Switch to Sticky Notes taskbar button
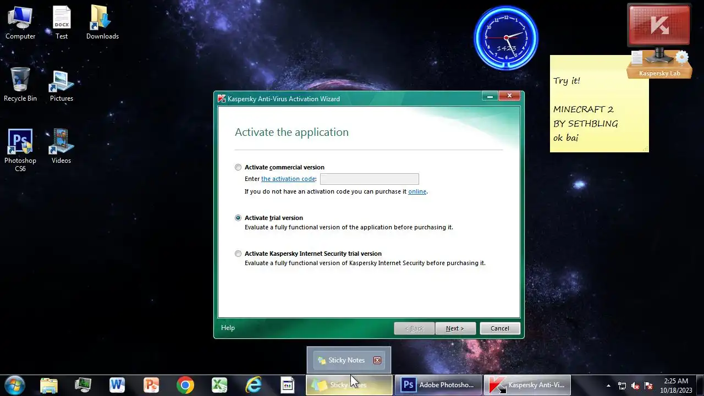This screenshot has height=396, width=704. click(349, 385)
